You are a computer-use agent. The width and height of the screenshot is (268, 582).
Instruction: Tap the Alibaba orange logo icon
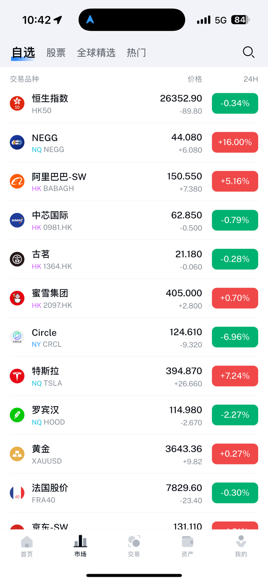[17, 181]
